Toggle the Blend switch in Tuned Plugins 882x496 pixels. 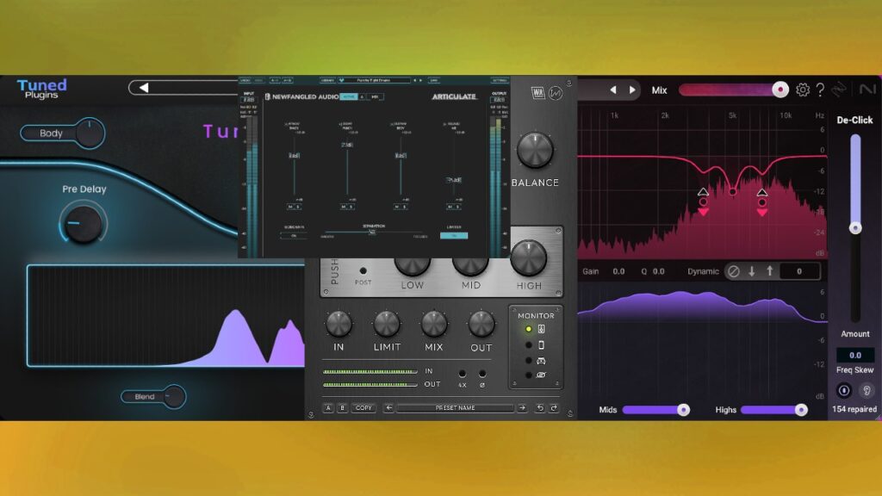coord(153,396)
